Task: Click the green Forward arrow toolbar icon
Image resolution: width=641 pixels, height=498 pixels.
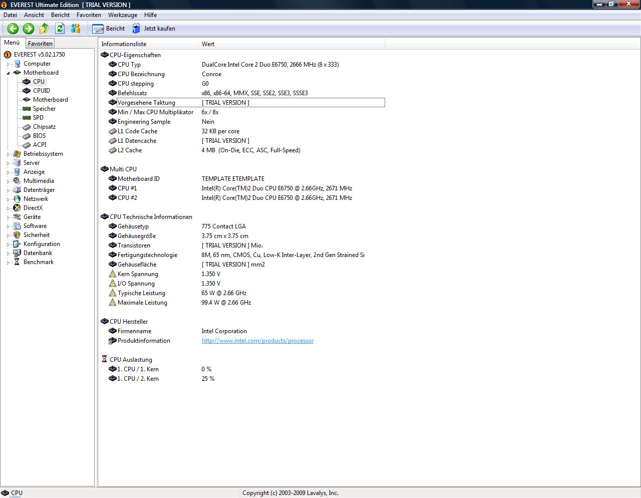Action: tap(29, 29)
